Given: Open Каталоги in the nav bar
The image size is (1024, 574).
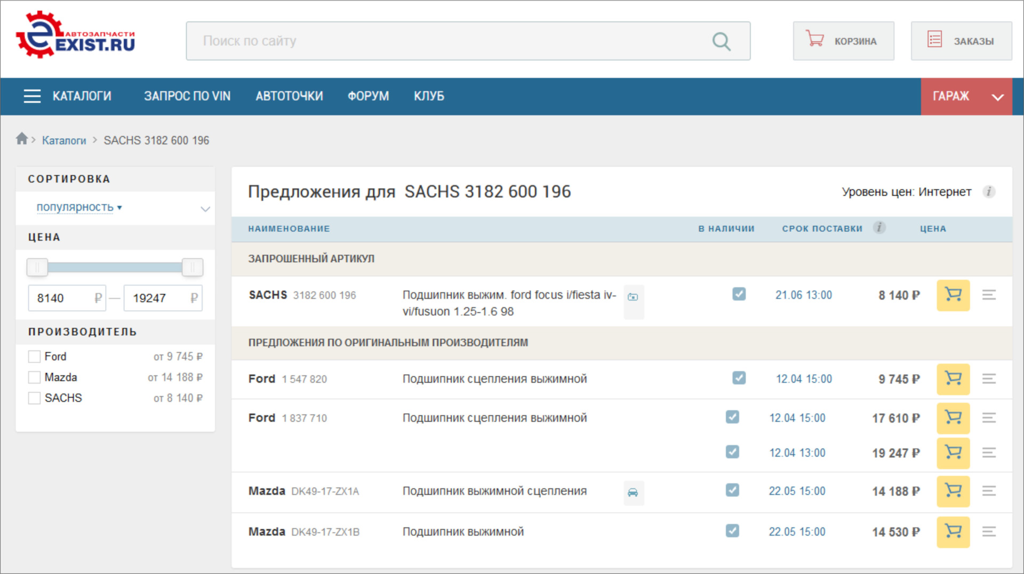Looking at the screenshot, I should tap(82, 96).
